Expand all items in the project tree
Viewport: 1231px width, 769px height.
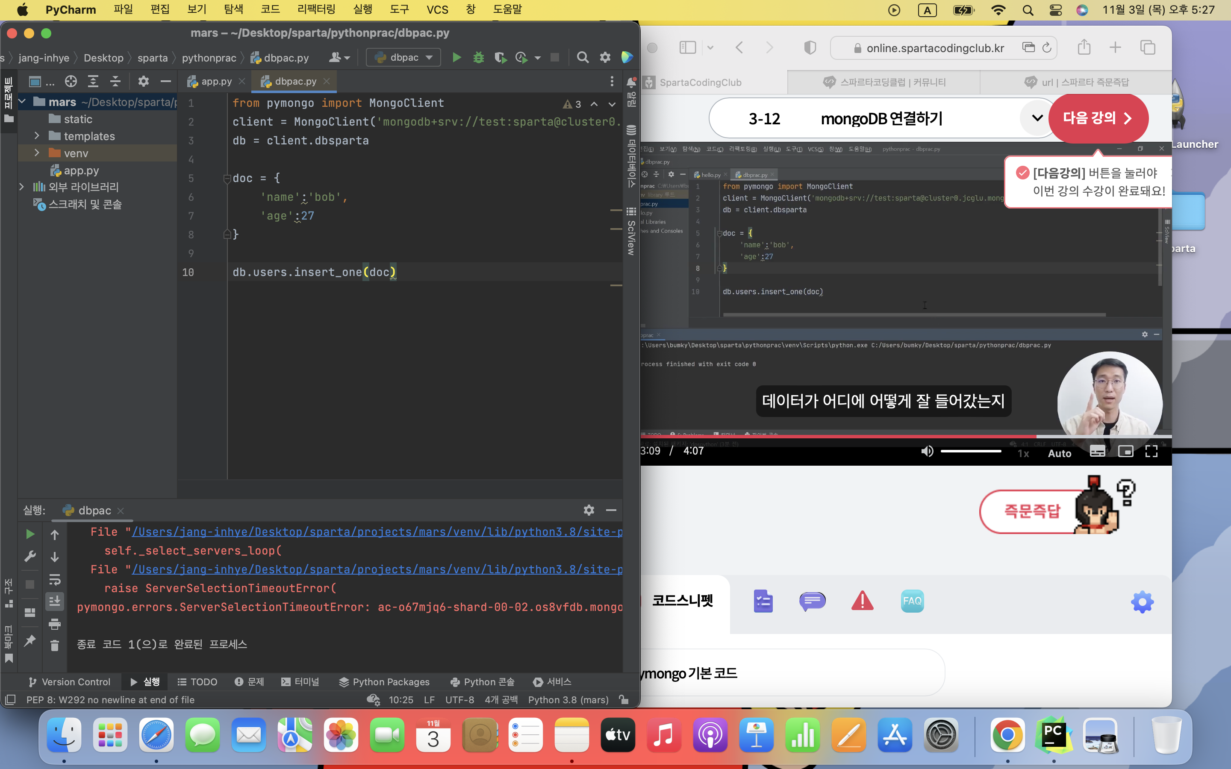[x=93, y=81]
